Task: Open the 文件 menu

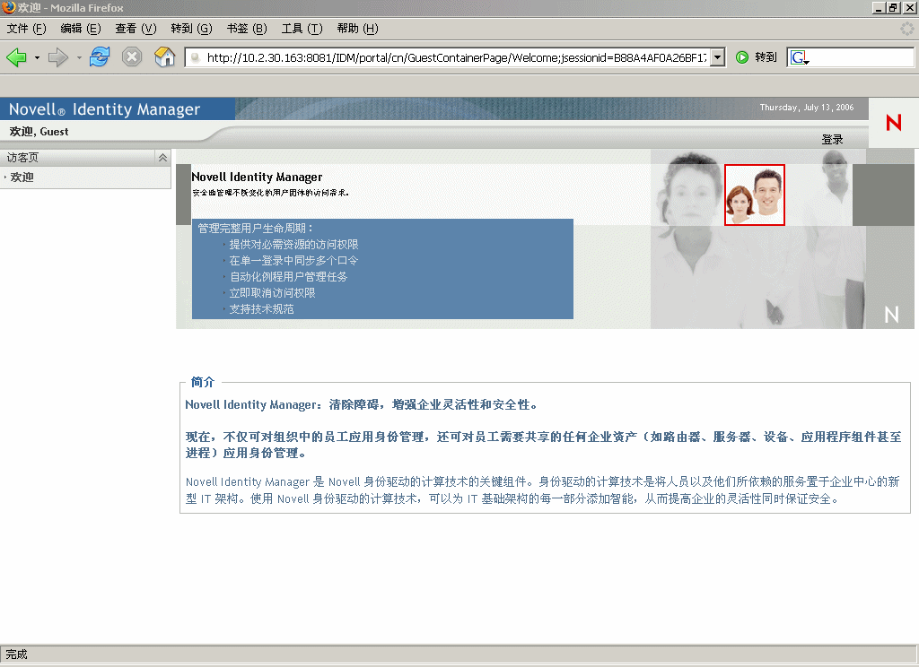Action: (x=24, y=28)
